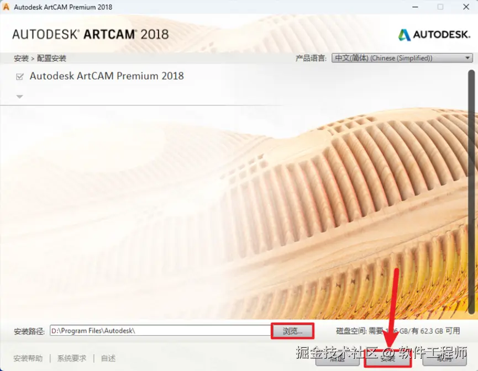Screen dimensions: 478x371
Task: Click the 配置安装 breadcrumb item
Action: [x=51, y=58]
